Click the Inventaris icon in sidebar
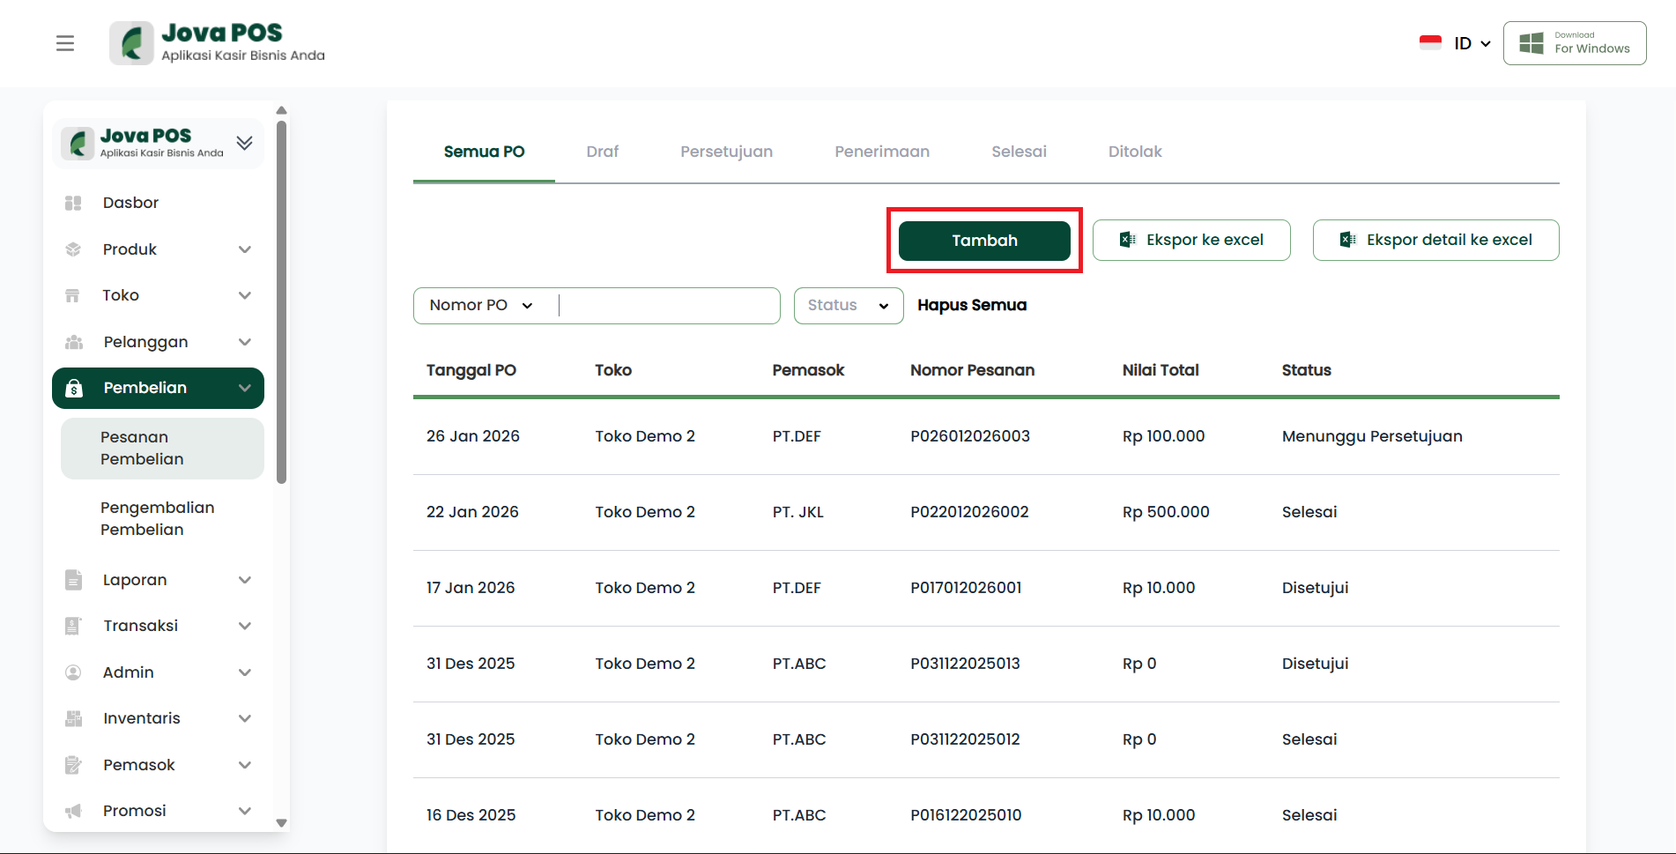This screenshot has width=1676, height=854. [x=73, y=718]
